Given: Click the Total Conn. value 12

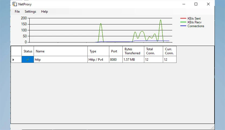Looking at the screenshot, I should [x=153, y=59].
